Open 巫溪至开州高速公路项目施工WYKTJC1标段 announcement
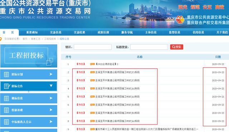This screenshot has width=229, height=132. [117, 72]
